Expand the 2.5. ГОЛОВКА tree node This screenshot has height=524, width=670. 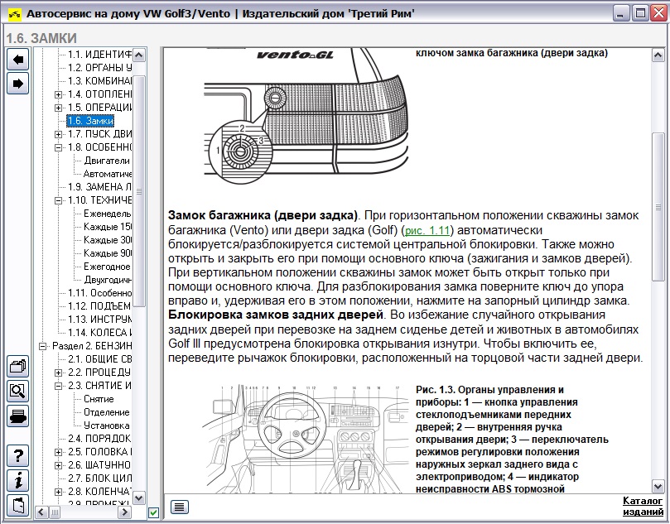click(x=58, y=452)
